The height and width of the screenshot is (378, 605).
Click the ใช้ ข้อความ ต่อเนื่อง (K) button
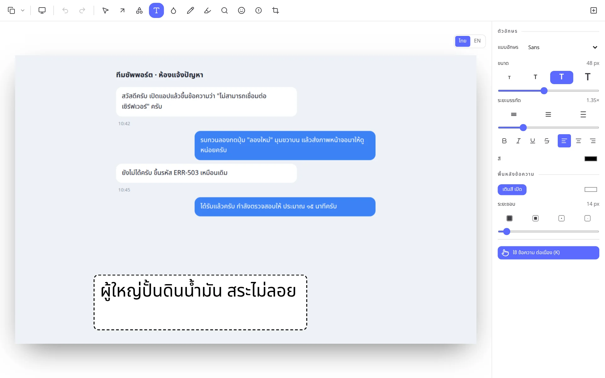[548, 253]
